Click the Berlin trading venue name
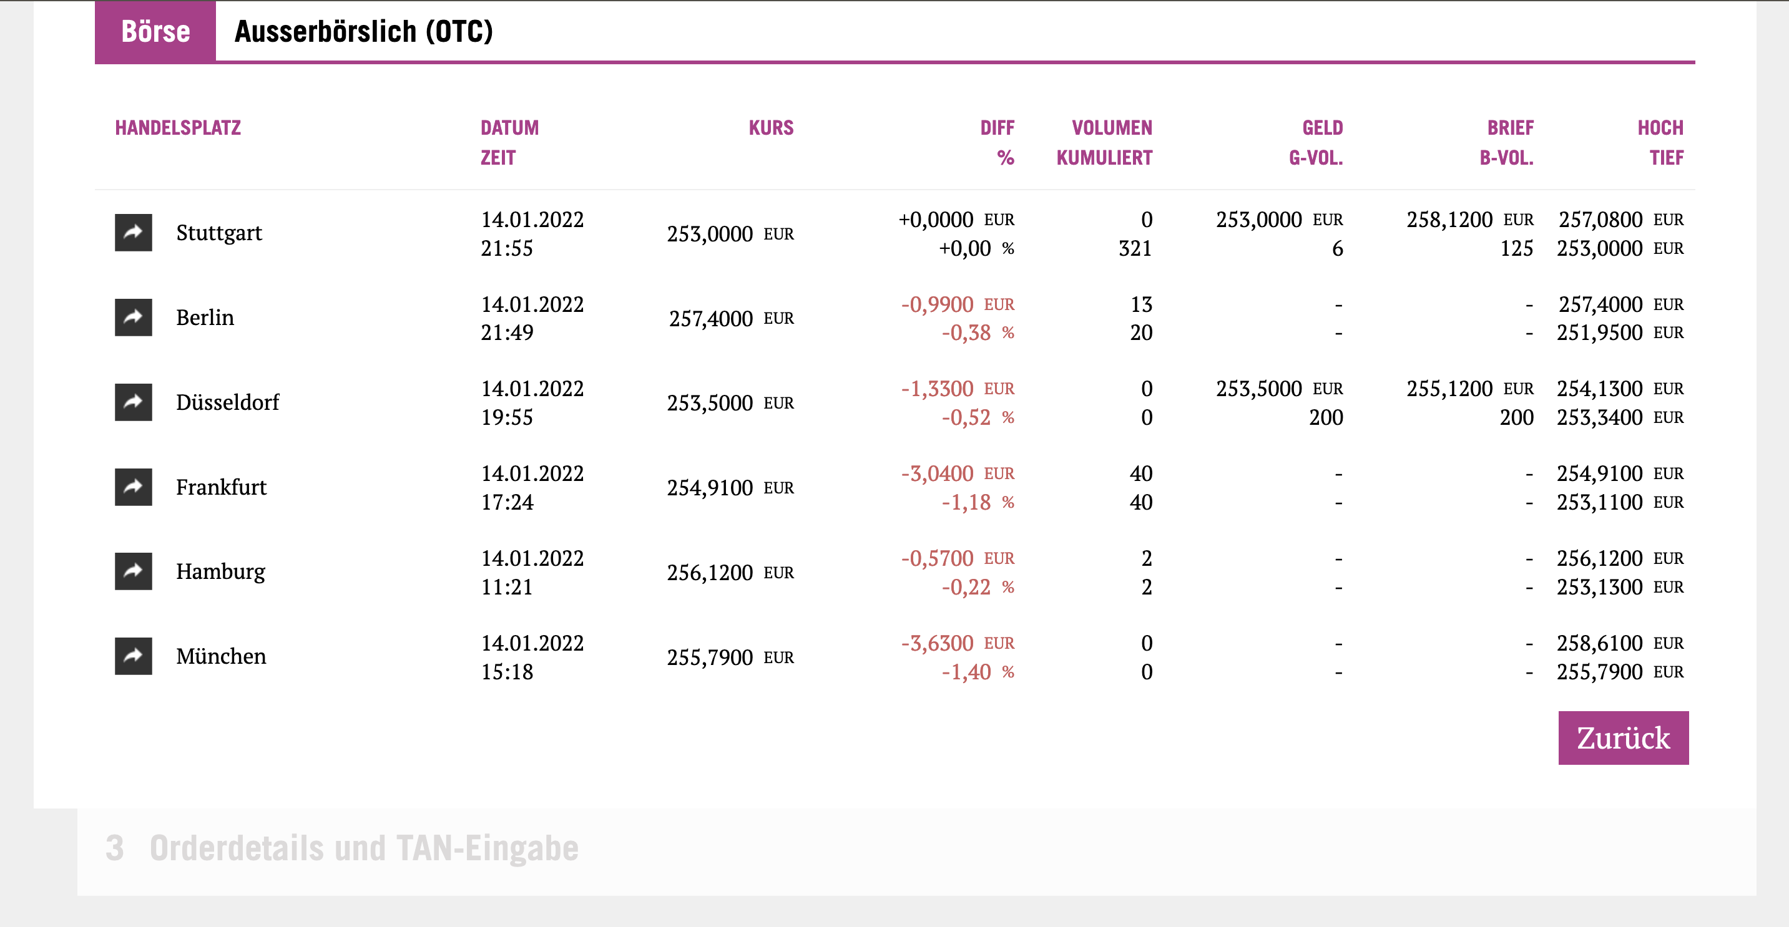This screenshot has width=1789, height=927. pyautogui.click(x=205, y=317)
